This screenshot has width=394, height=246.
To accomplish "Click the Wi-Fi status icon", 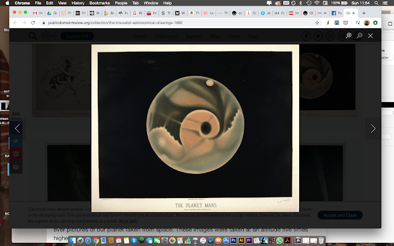I will pos(317,3).
